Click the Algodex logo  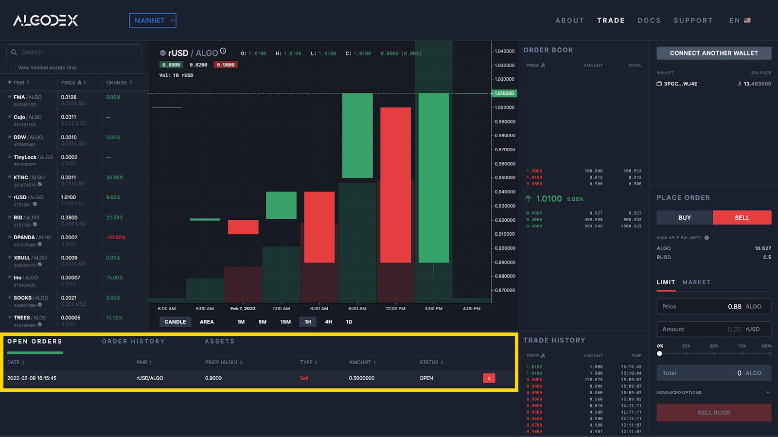[x=45, y=20]
